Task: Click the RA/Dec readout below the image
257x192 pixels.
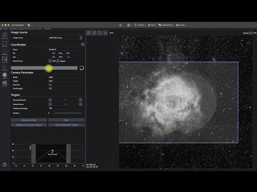Action: 92,166
